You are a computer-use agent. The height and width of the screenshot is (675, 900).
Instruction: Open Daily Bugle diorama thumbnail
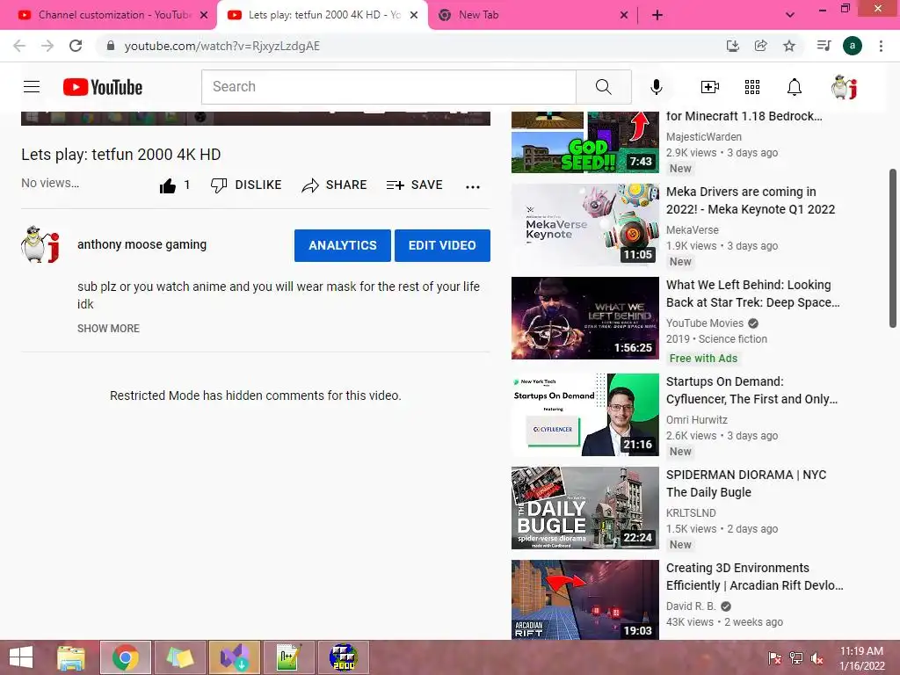(584, 508)
